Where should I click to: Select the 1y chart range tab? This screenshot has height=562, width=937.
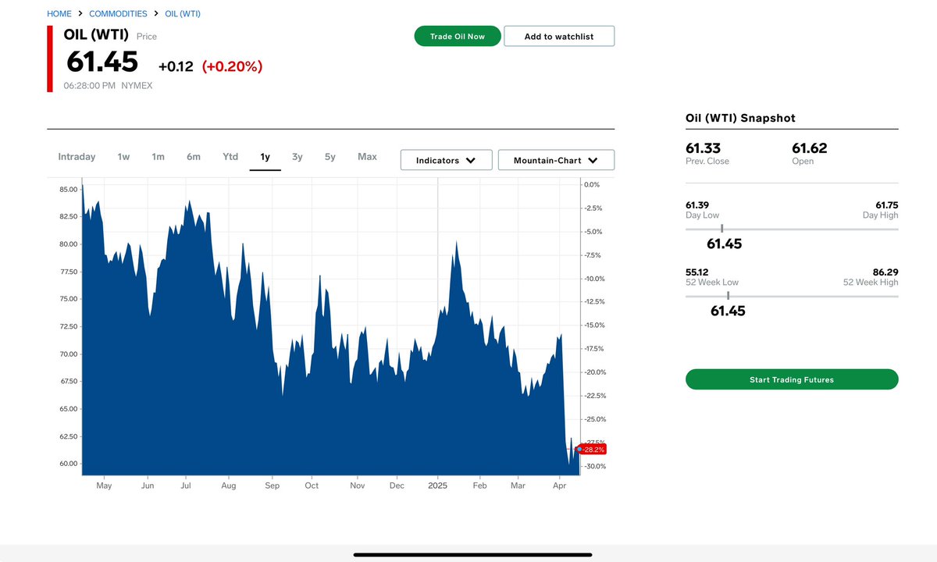pos(265,158)
